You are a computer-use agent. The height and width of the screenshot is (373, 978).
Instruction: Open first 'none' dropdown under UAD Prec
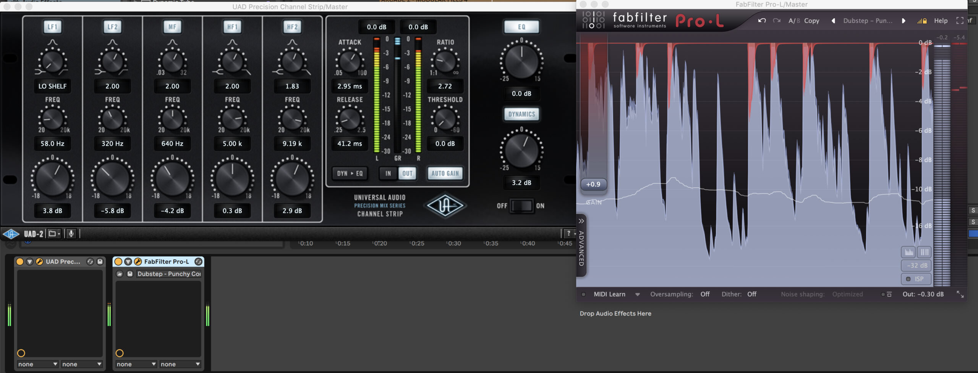click(x=37, y=364)
